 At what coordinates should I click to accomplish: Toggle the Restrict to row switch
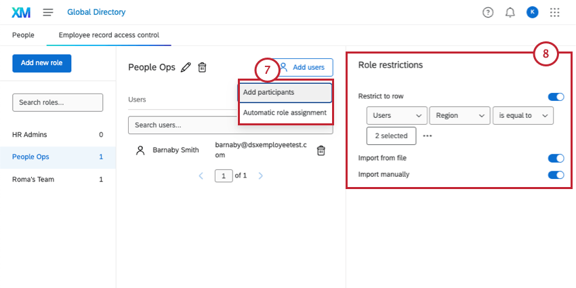(x=556, y=97)
